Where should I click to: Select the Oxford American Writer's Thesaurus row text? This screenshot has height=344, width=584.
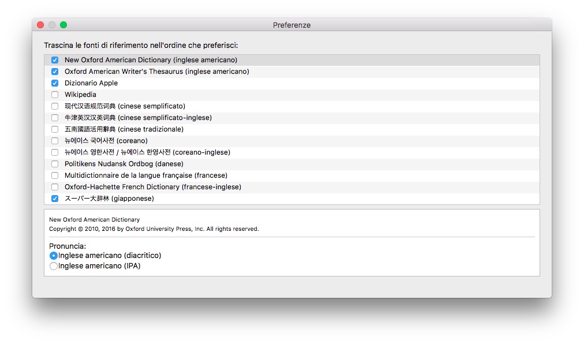point(157,72)
